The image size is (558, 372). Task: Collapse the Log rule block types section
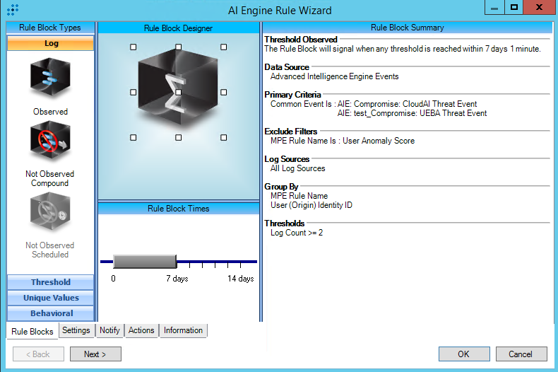pos(50,43)
